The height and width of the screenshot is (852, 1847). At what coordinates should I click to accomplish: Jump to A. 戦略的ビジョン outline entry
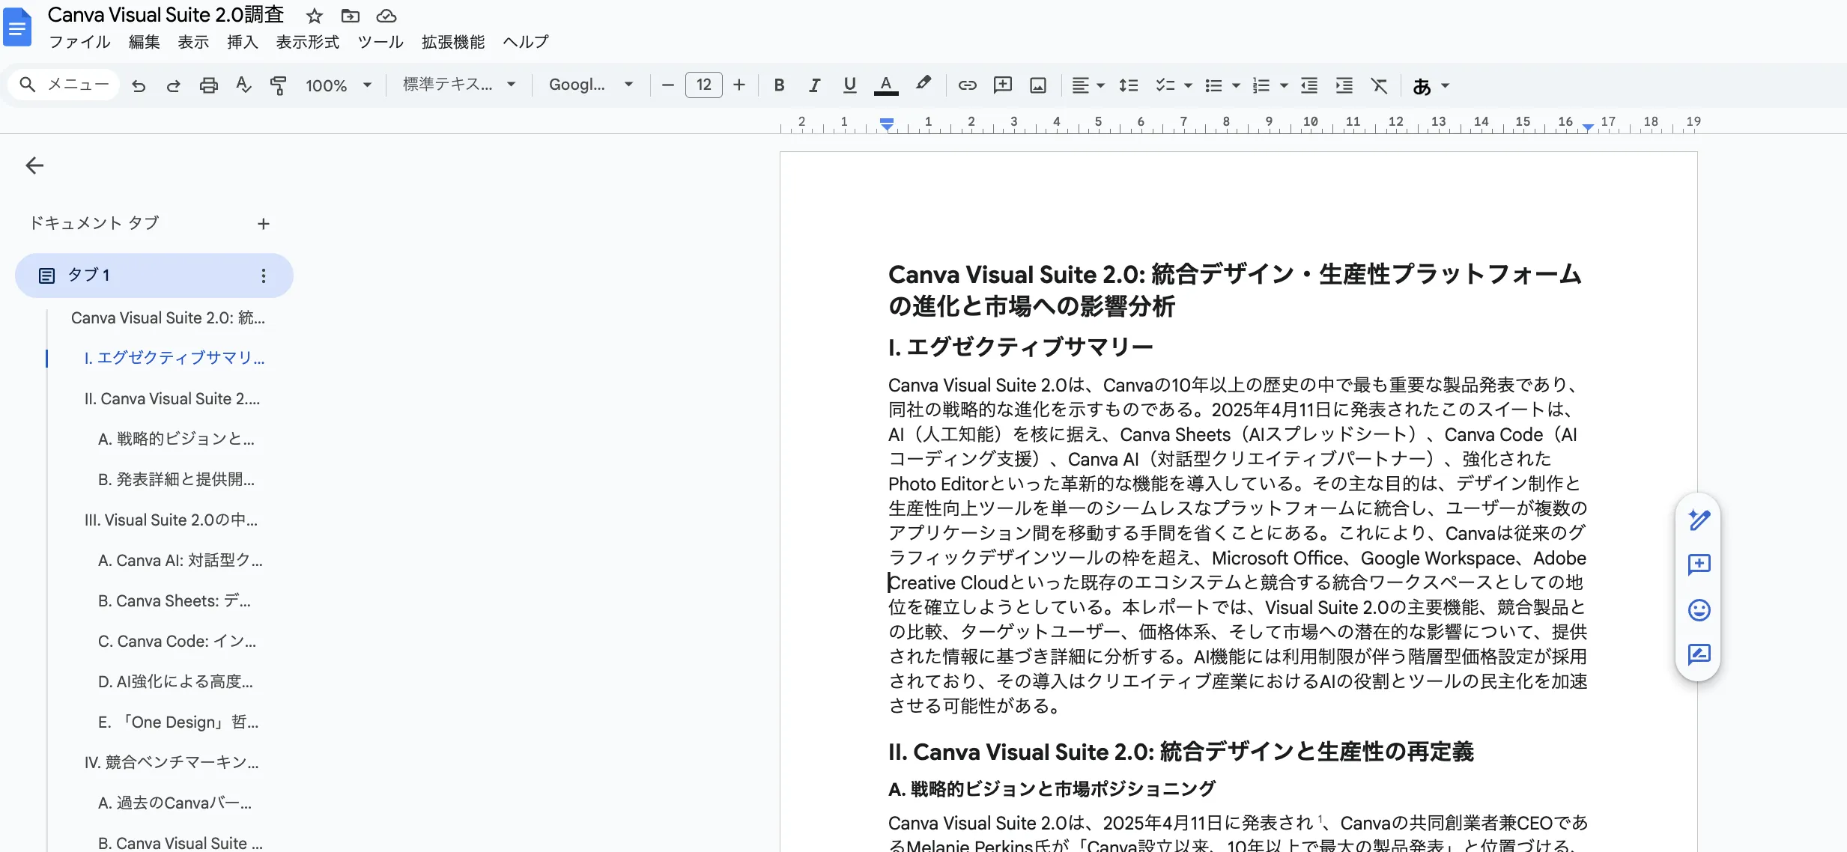(x=177, y=439)
